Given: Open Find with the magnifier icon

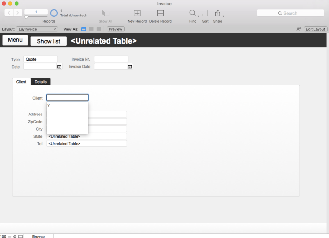Looking at the screenshot, I should coord(192,13).
